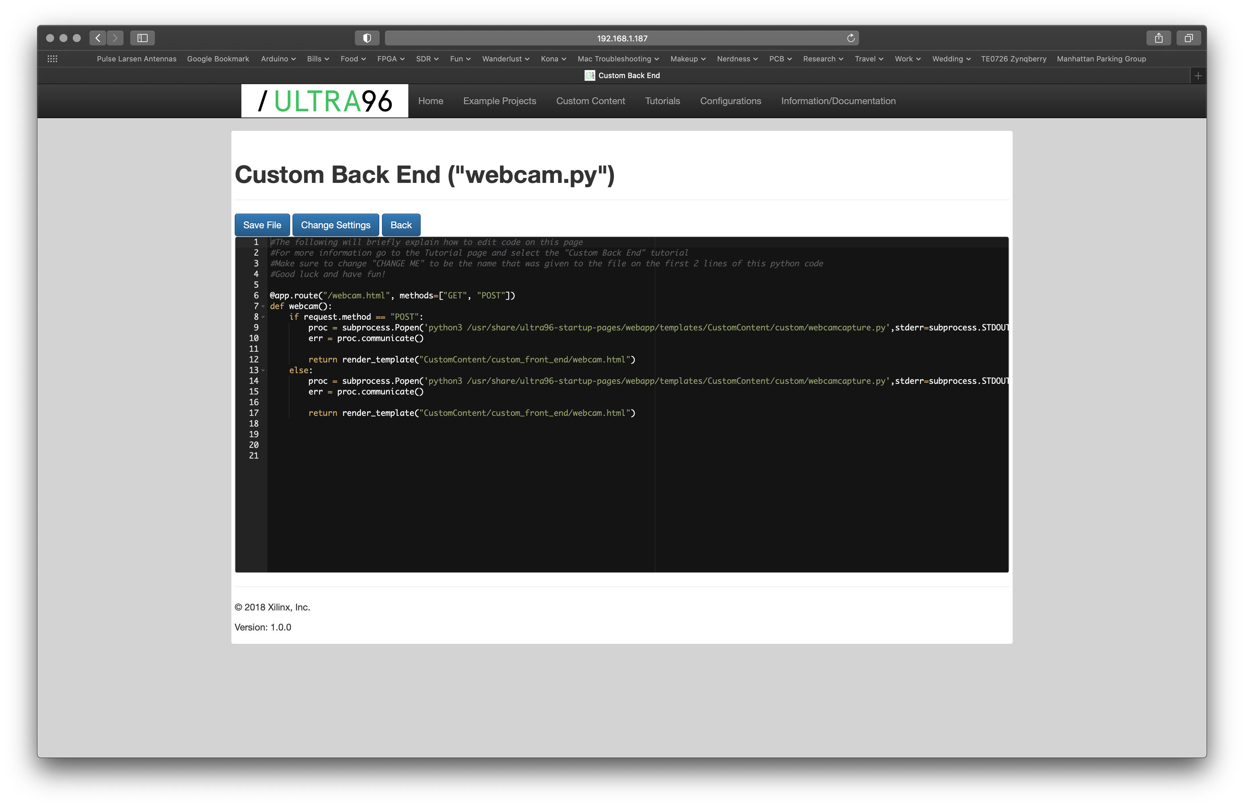The width and height of the screenshot is (1244, 807).
Task: Go forward with the Safari forward arrow
Action: click(x=116, y=38)
